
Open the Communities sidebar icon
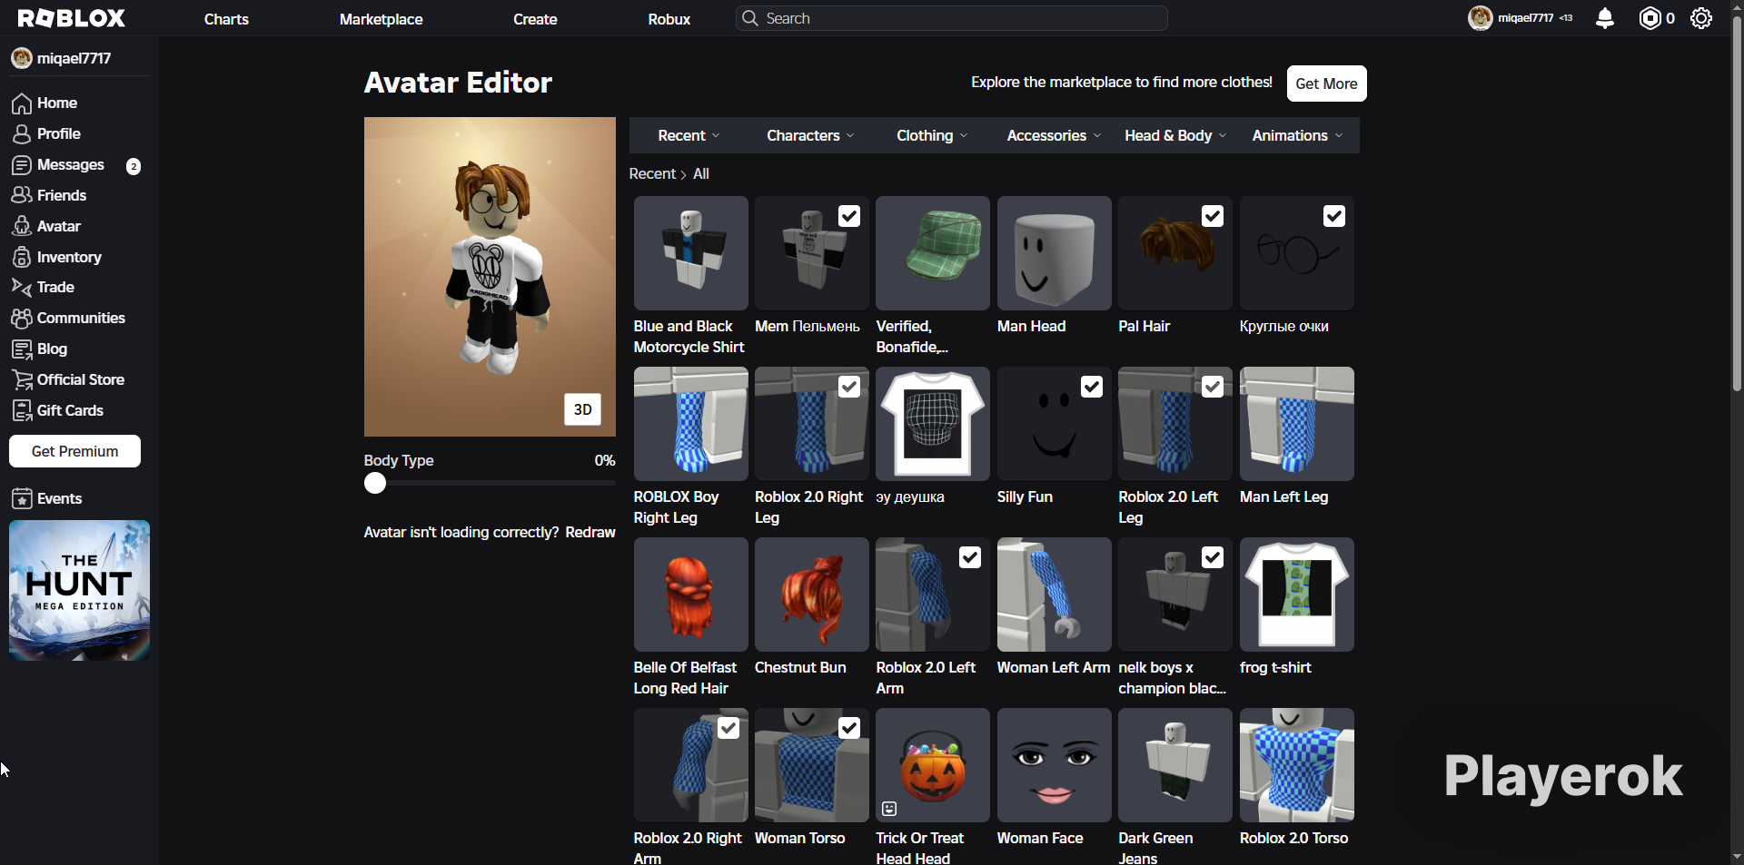(x=22, y=319)
